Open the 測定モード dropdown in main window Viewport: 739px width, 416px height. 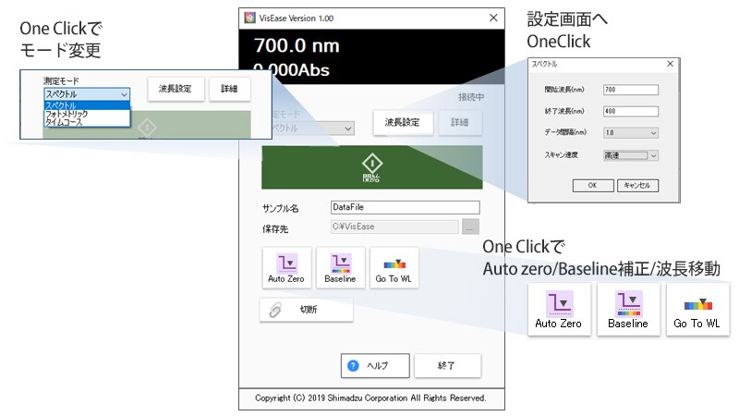tap(348, 128)
